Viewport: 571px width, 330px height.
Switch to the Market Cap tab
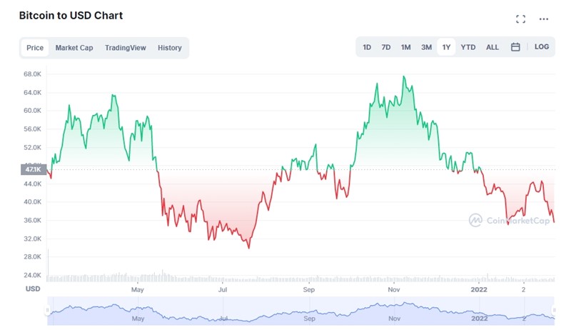click(x=74, y=48)
